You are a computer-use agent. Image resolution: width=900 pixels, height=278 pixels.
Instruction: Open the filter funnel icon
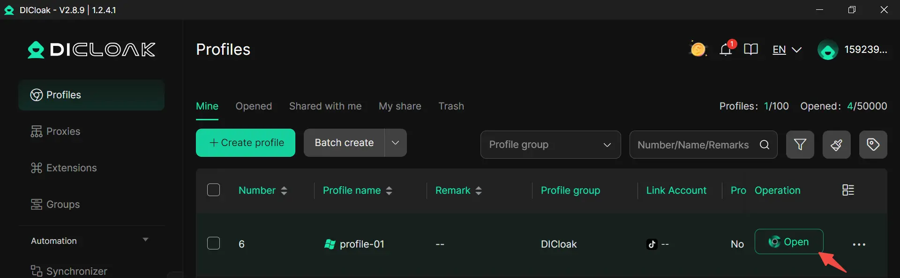coord(800,145)
